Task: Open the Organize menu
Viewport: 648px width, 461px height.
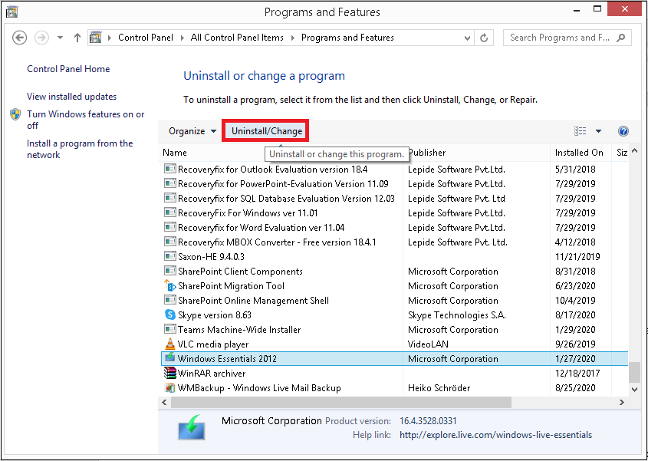Action: click(192, 131)
